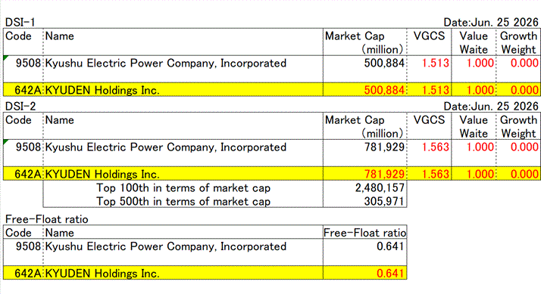Select Growth weight 0.000 in DSI-2 9508 row
The width and height of the screenshot is (541, 294).
point(524,147)
